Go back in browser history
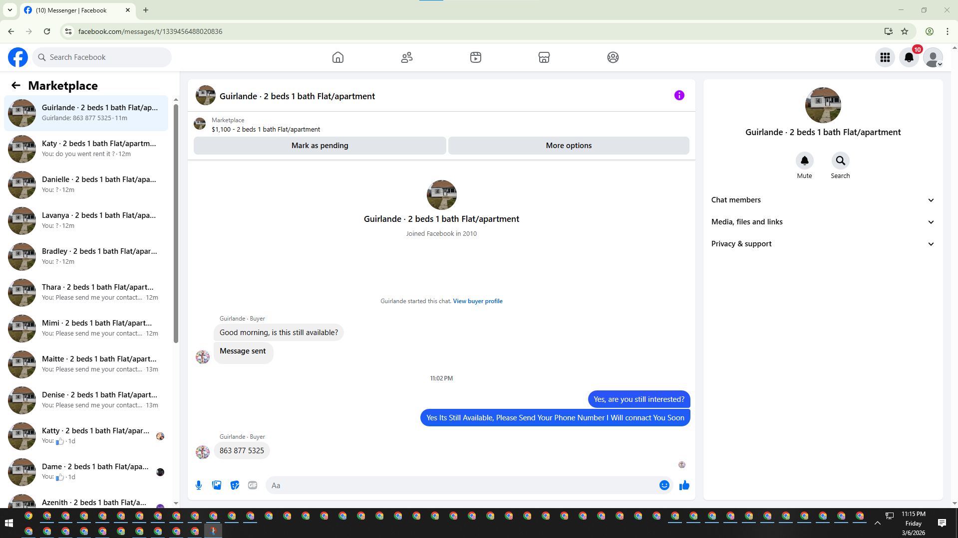 tap(11, 31)
